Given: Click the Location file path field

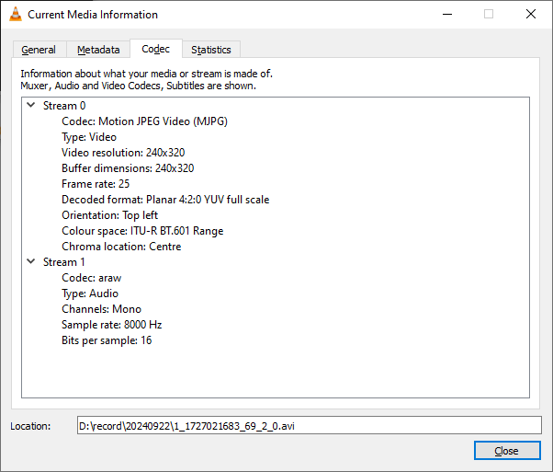Looking at the screenshot, I should click(310, 425).
